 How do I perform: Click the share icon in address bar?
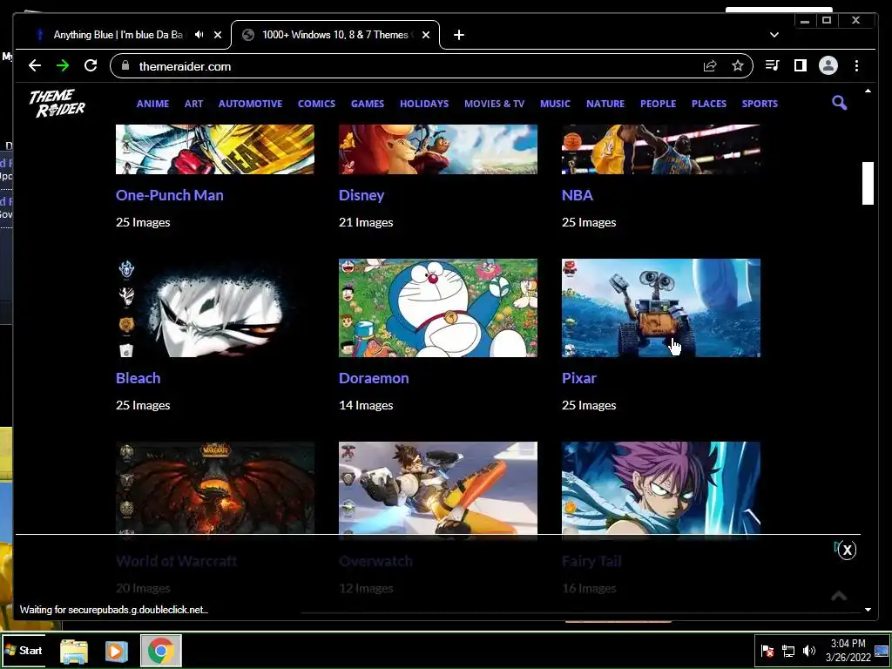point(710,66)
